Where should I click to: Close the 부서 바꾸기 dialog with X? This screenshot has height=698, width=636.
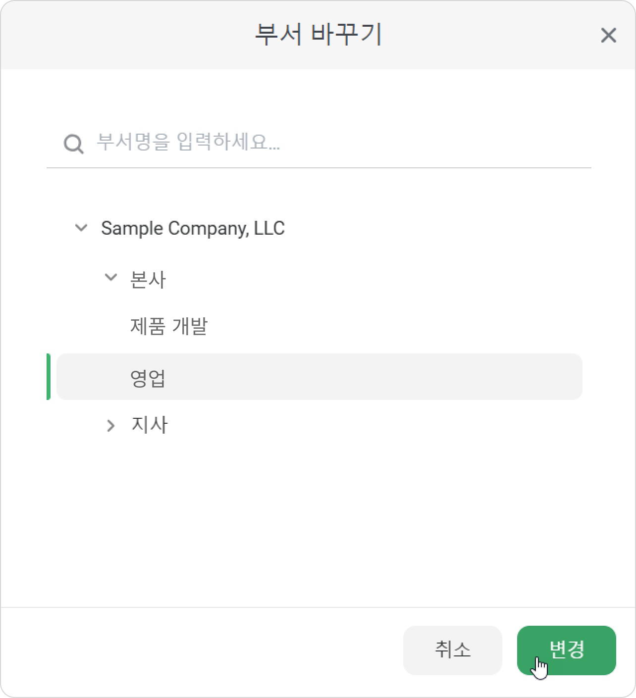pos(608,35)
